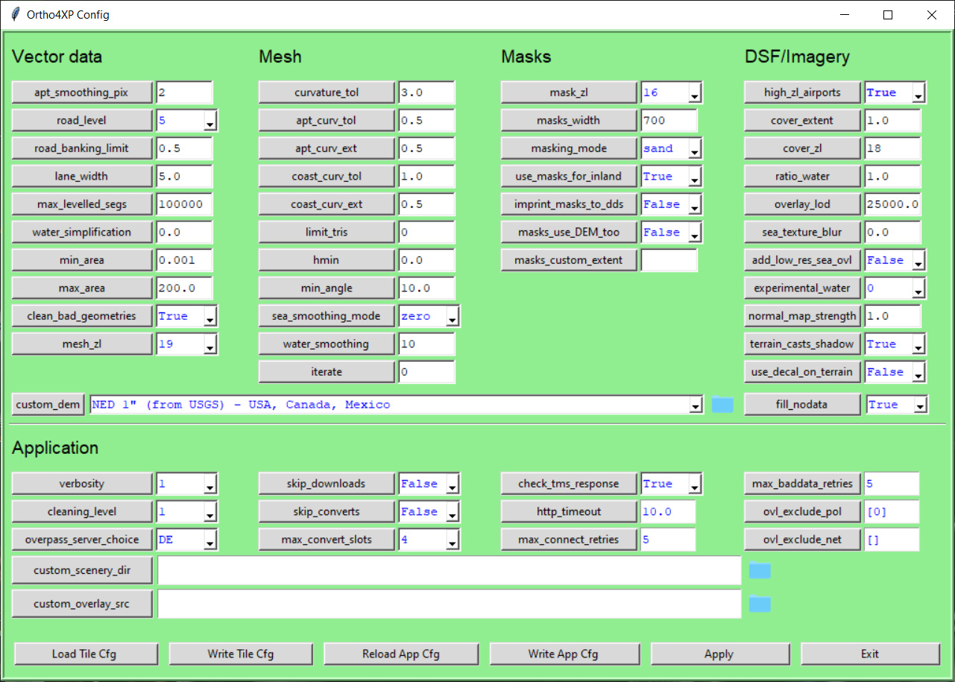Click folder icon beside custom_overlay_src field

coord(759,604)
